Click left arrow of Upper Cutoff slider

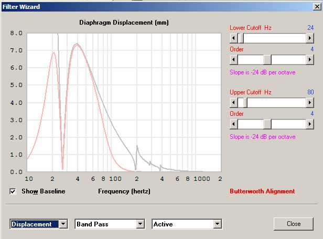234,103
